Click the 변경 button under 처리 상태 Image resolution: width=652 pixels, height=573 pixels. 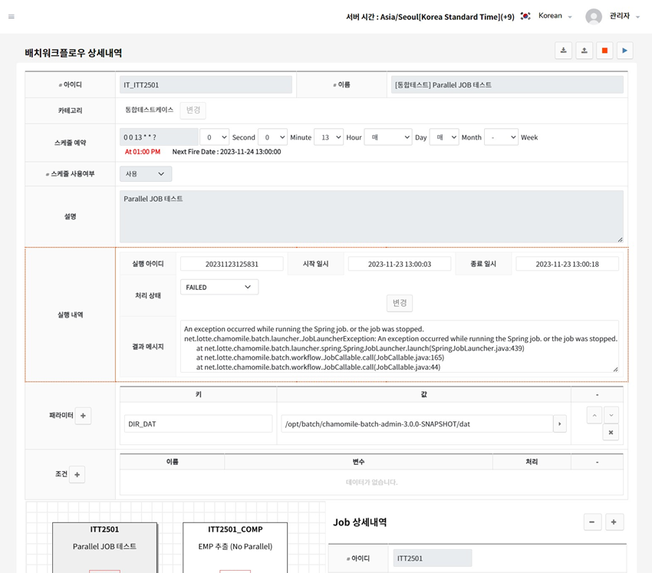(x=400, y=303)
